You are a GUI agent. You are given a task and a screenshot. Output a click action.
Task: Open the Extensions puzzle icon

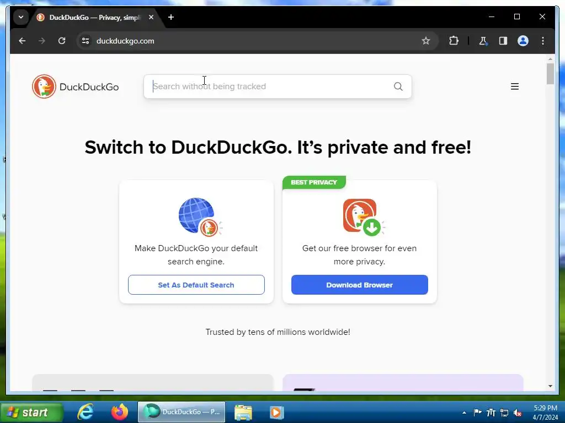[x=454, y=41]
